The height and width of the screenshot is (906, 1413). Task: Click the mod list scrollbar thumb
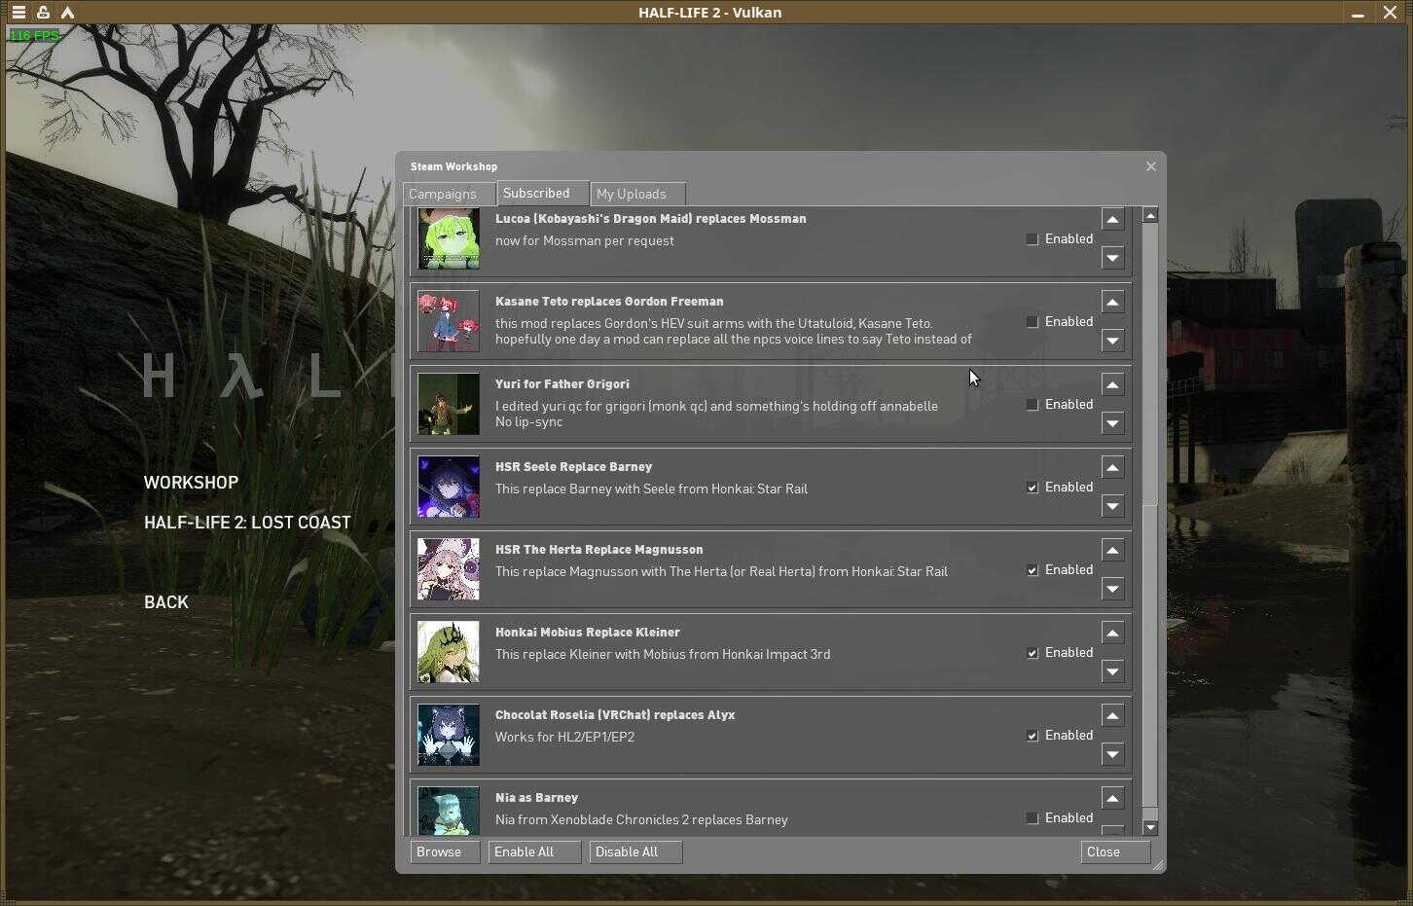(1150, 657)
